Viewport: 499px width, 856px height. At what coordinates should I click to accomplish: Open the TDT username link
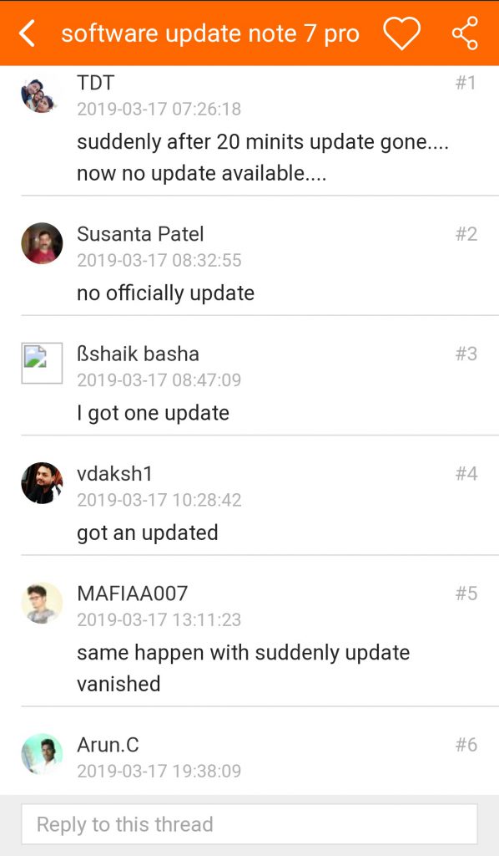point(95,83)
